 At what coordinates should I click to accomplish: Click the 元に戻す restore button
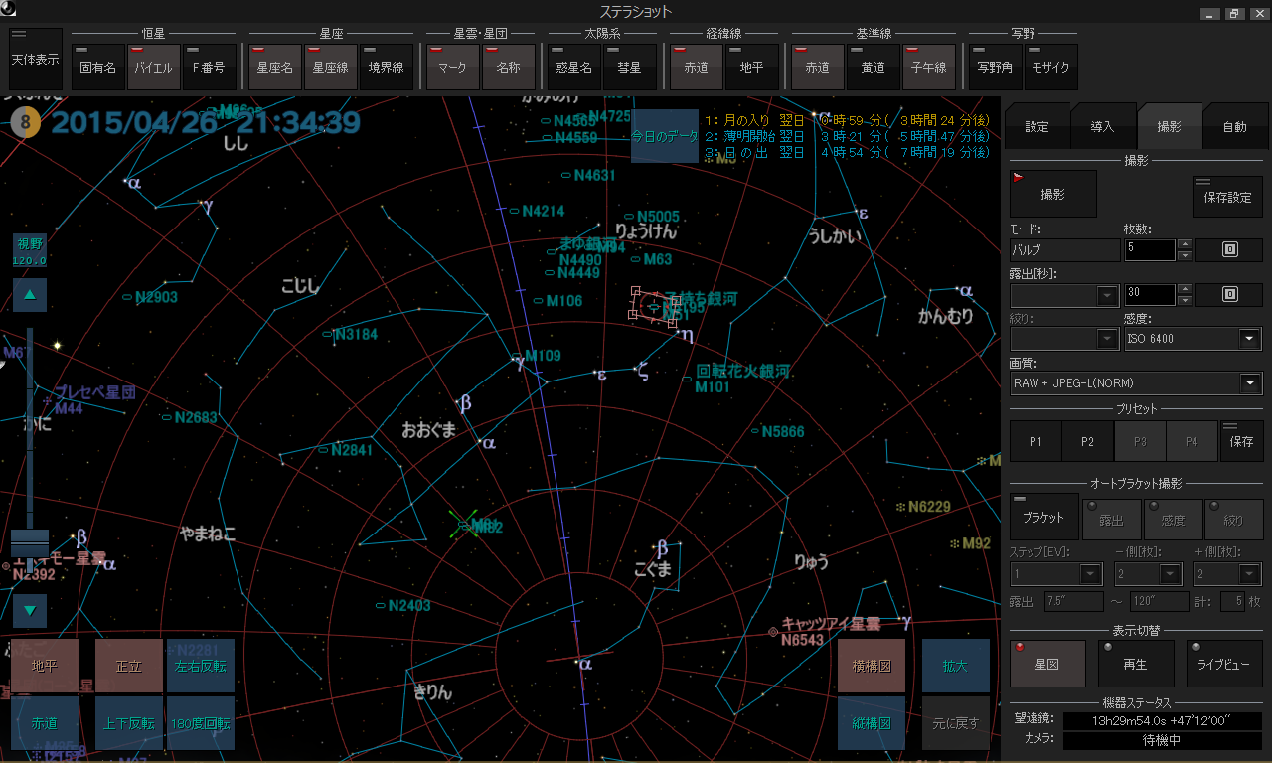click(x=956, y=723)
